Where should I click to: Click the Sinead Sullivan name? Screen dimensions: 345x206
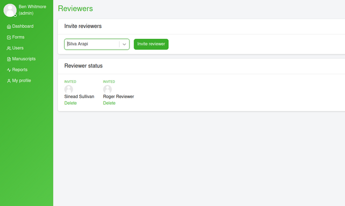[x=79, y=97]
